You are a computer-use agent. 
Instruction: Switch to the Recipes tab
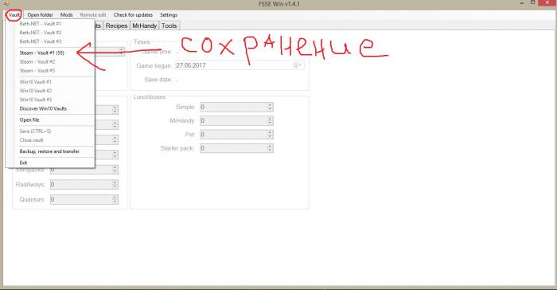[x=116, y=25]
